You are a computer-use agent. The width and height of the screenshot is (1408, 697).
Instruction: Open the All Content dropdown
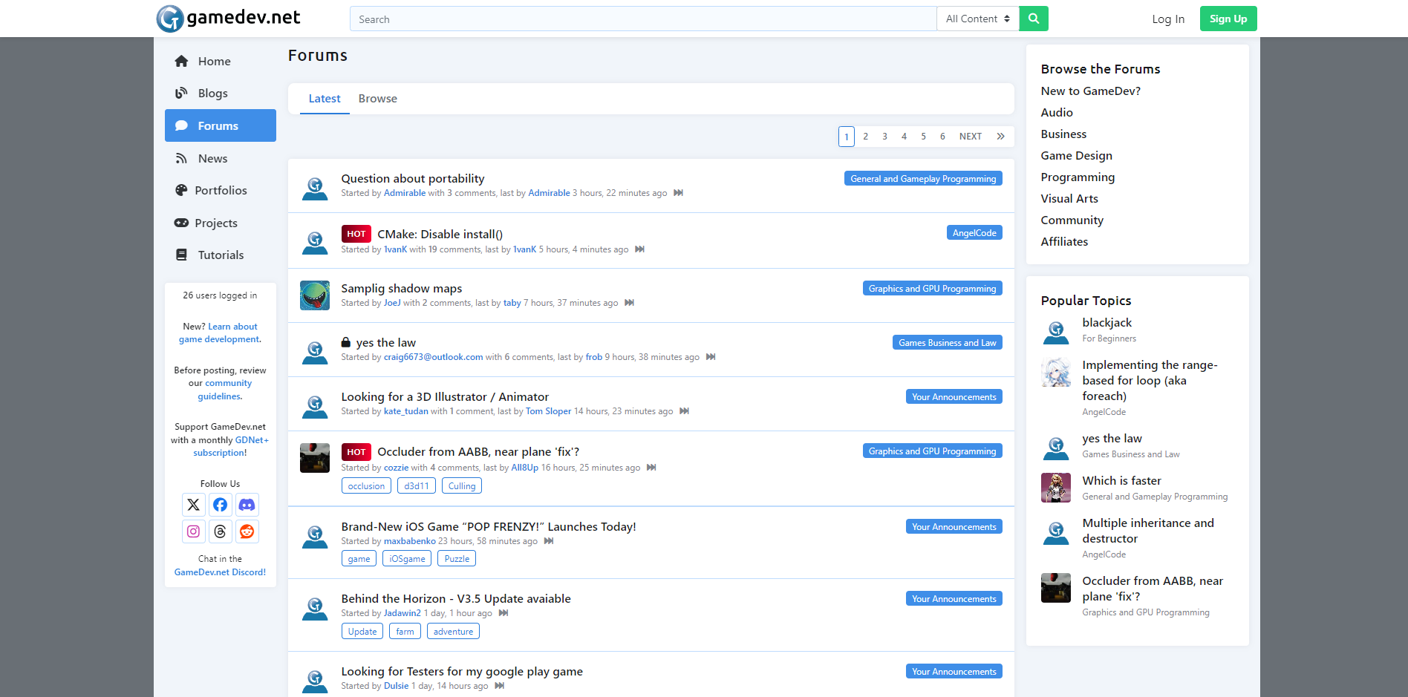(x=978, y=19)
